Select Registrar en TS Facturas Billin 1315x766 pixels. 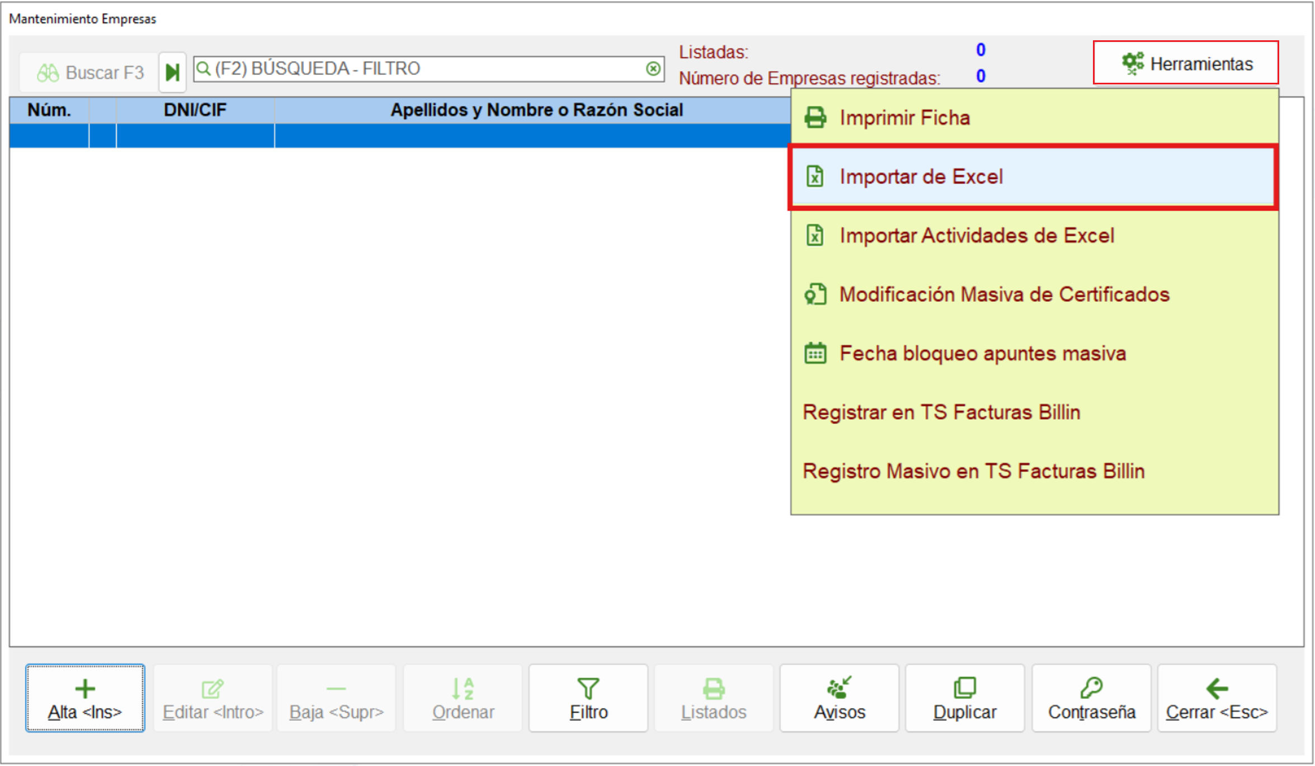click(941, 412)
